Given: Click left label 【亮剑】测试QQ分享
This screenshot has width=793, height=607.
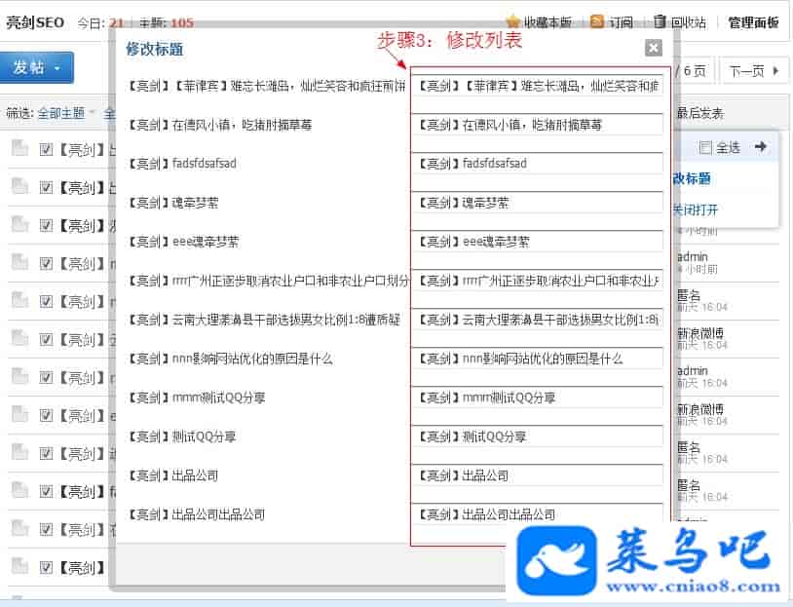Looking at the screenshot, I should click(x=181, y=436).
